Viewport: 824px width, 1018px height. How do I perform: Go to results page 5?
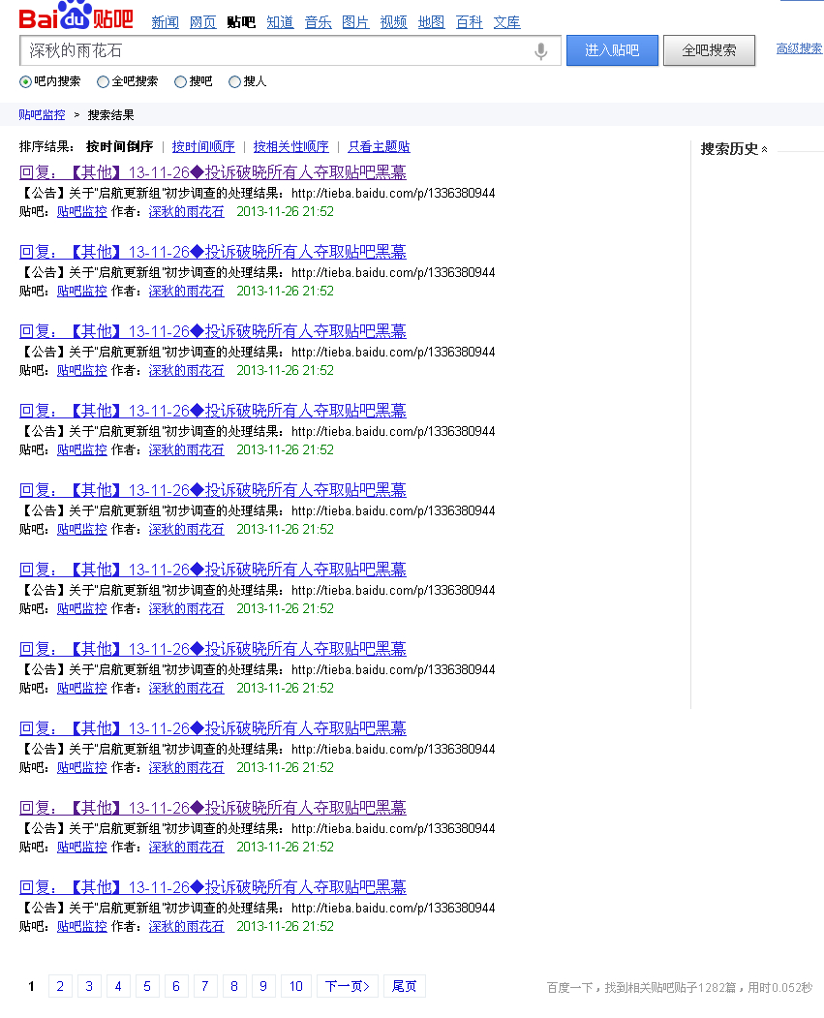point(147,986)
